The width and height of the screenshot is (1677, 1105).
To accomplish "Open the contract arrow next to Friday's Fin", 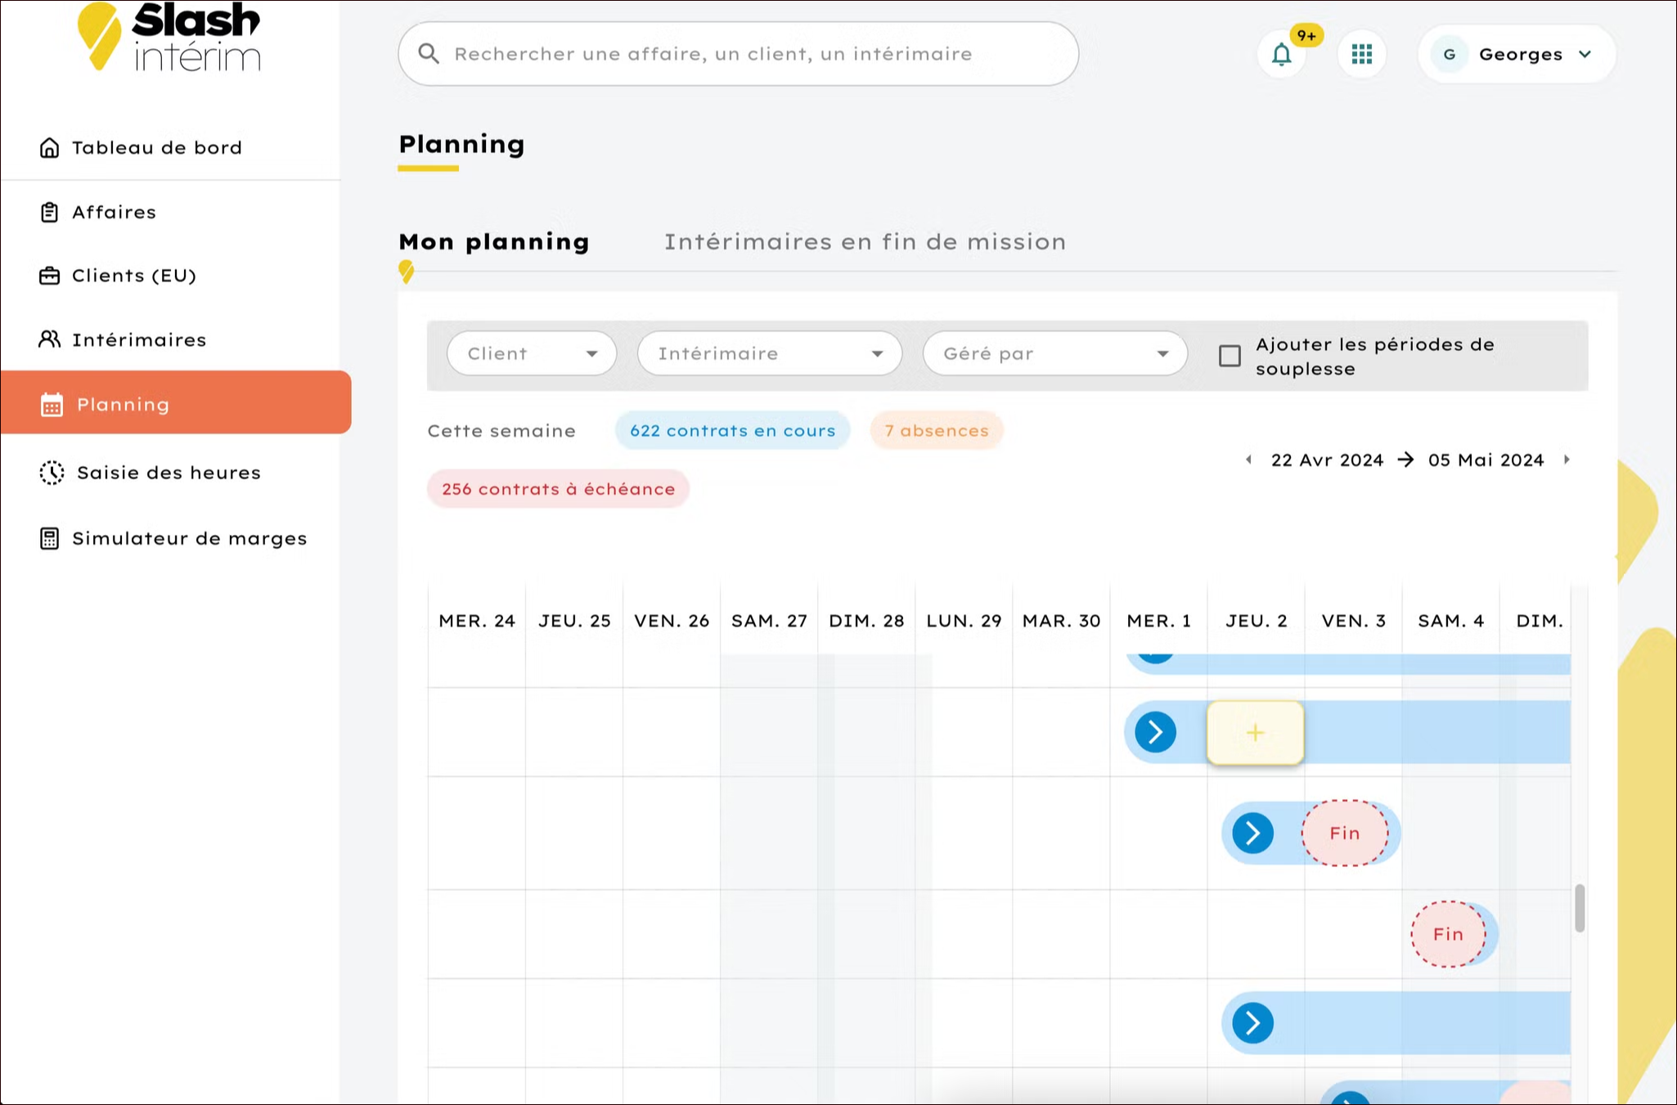I will point(1252,833).
